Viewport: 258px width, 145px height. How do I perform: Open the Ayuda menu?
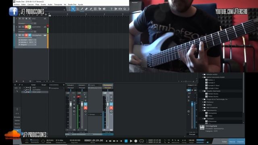pyautogui.click(x=81, y=4)
